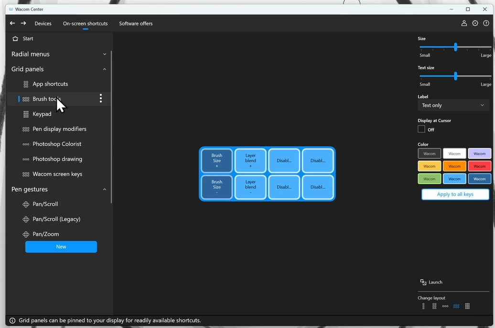Open the user account icon
The height and width of the screenshot is (328, 495).
pyautogui.click(x=464, y=23)
